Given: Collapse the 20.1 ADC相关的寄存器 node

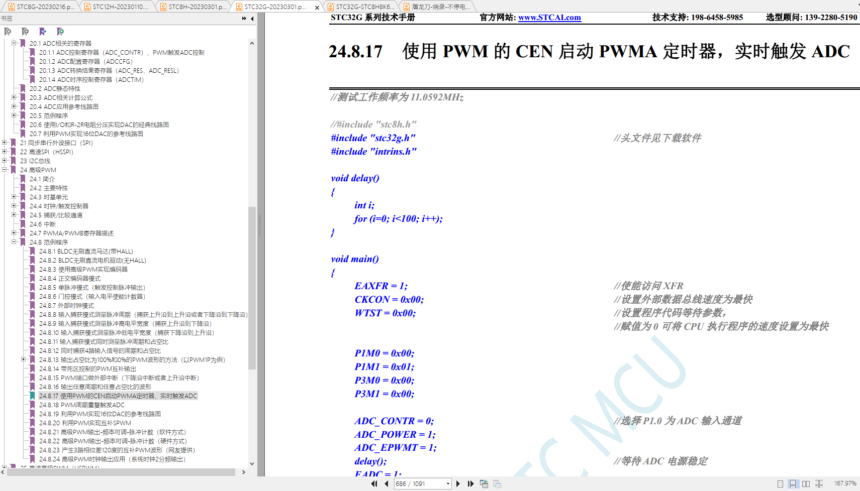Looking at the screenshot, I should 14,43.
